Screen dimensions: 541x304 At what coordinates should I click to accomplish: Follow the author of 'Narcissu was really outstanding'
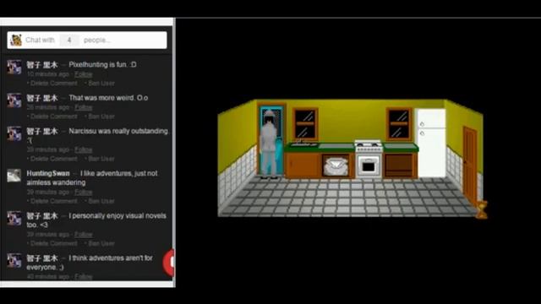[x=84, y=149]
